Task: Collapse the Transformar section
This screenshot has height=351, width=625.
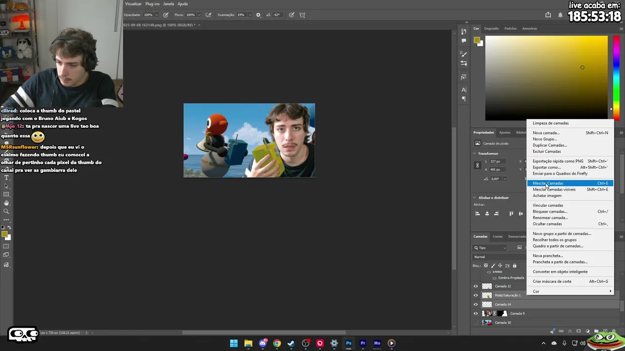Action: click(x=474, y=154)
